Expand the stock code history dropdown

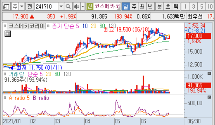pos(61,7)
